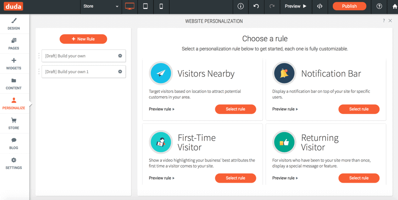Switch to tablet view icon

145,6
